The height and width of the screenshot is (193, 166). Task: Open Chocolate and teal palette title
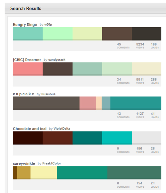(x=30, y=129)
